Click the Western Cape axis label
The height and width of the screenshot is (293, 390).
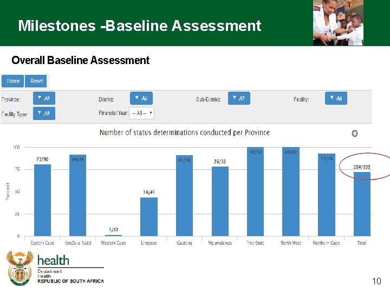(113, 243)
